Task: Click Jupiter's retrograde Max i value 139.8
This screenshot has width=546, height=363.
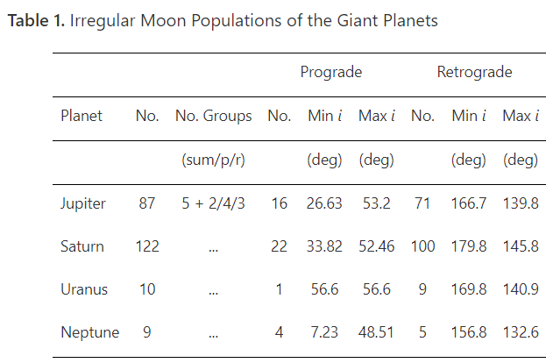Action: point(521,203)
